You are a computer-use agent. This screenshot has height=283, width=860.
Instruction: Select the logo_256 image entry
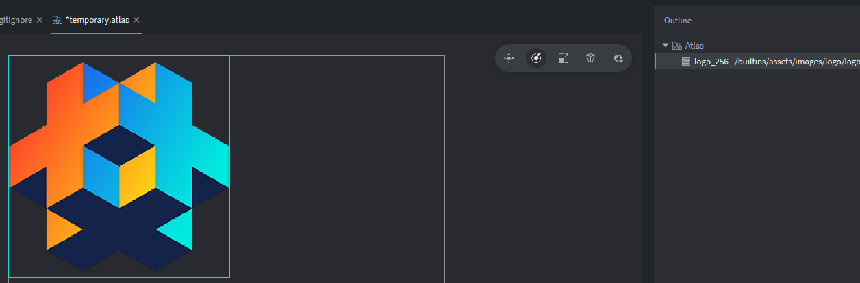click(757, 62)
